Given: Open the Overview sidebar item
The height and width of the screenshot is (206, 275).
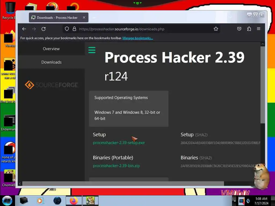Looking at the screenshot, I should click(x=51, y=49).
